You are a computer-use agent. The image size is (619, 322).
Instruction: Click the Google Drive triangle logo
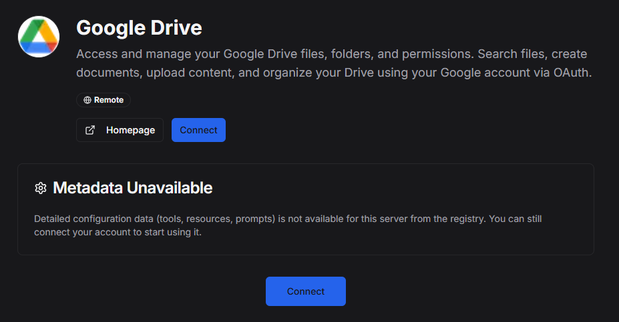coord(39,36)
